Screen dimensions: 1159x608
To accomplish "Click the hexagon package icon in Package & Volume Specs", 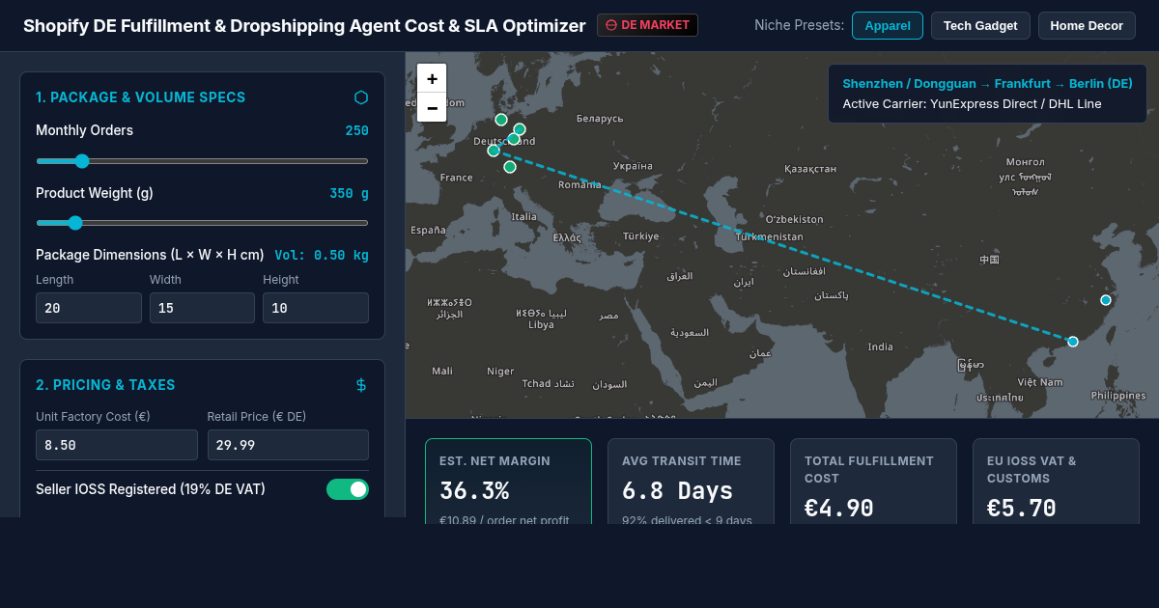I will point(361,97).
